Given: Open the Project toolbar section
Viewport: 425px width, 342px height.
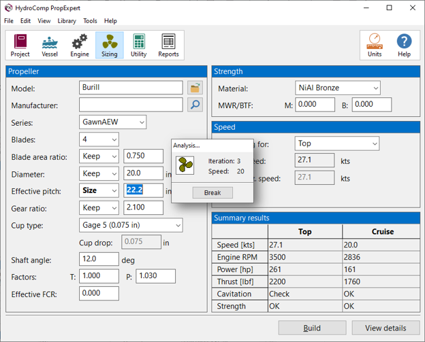Looking at the screenshot, I should (x=20, y=45).
